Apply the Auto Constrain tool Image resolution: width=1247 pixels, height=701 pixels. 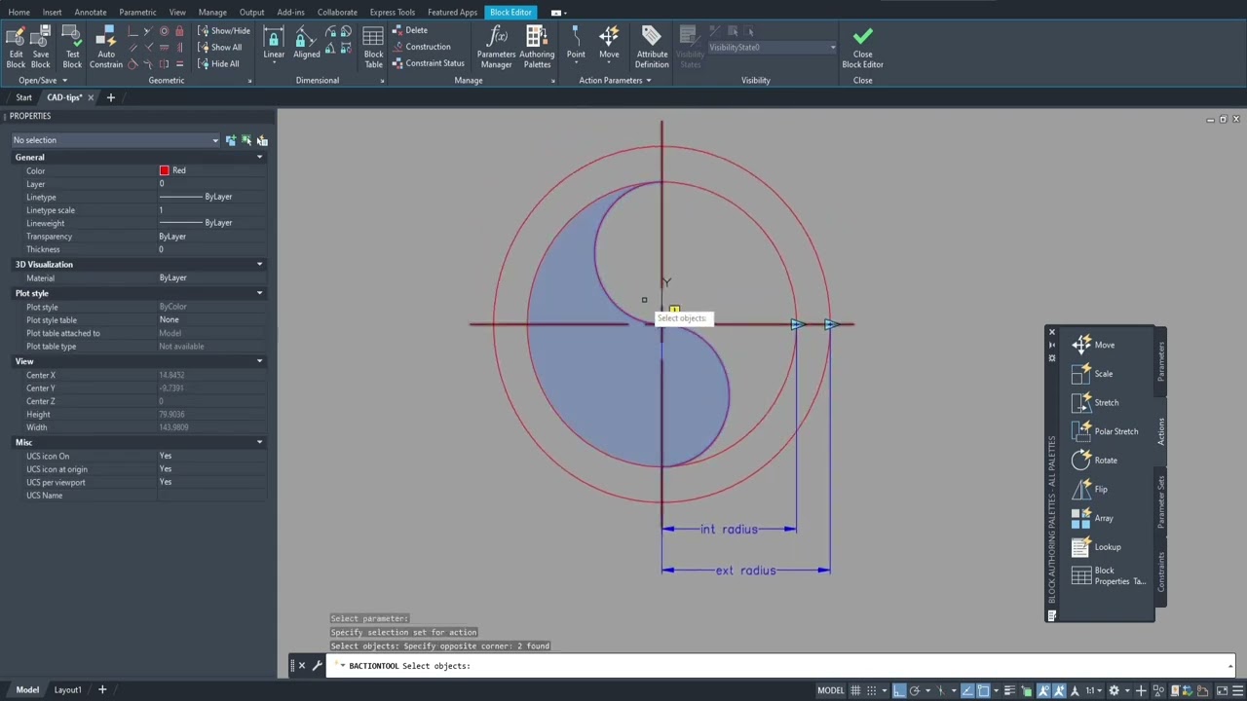pos(106,47)
